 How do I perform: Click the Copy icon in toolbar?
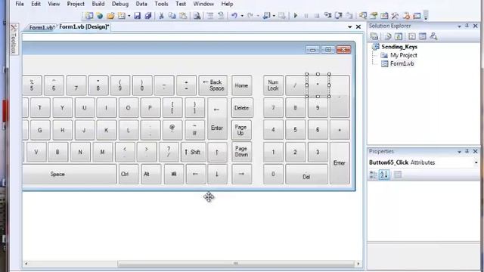pos(172,15)
